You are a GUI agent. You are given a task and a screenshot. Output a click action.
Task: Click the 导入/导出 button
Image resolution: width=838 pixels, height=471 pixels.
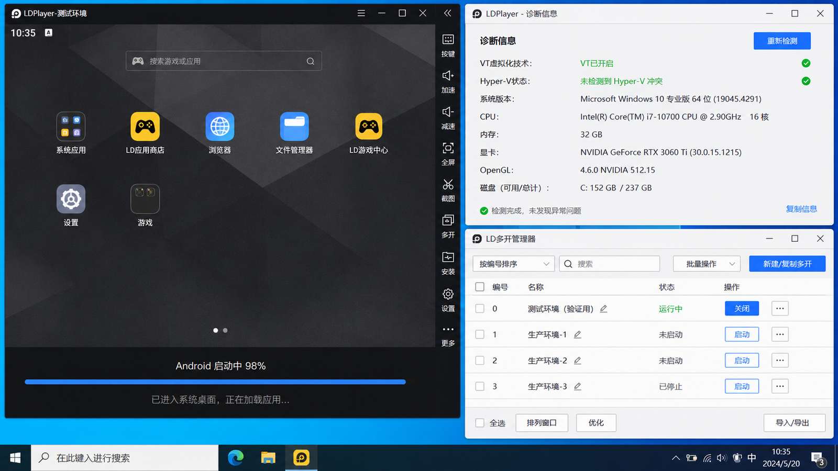(794, 423)
